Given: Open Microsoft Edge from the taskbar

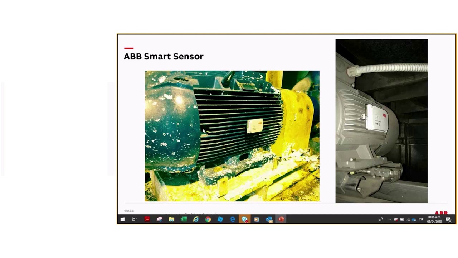Looking at the screenshot, I should [x=233, y=219].
